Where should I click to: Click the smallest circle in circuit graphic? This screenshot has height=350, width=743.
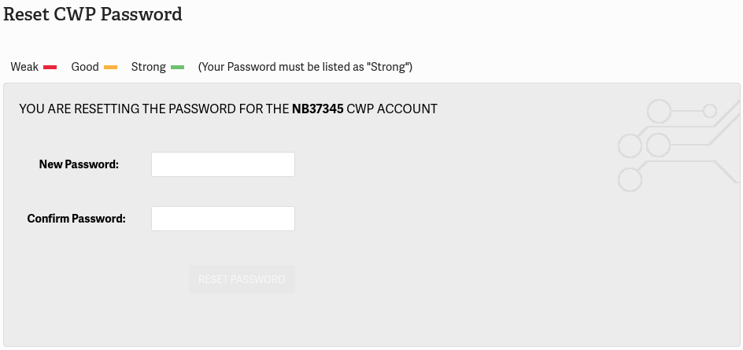click(710, 111)
